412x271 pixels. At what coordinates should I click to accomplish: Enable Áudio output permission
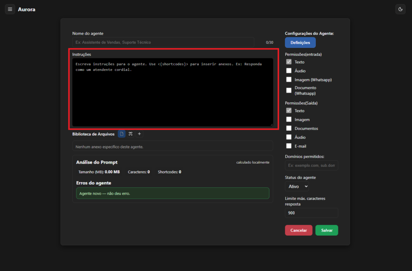[288, 137]
